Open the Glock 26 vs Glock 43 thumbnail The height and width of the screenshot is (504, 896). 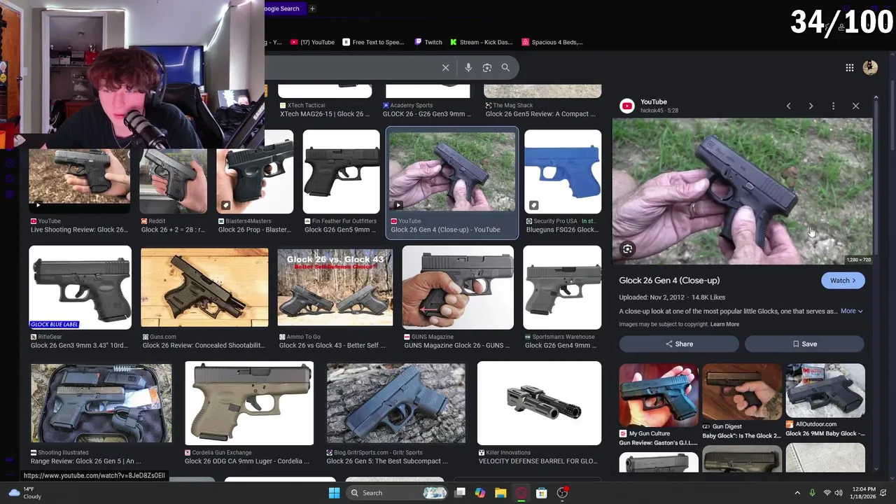pos(335,288)
